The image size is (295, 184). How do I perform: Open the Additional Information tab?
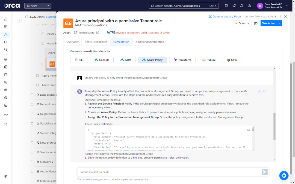(x=150, y=42)
